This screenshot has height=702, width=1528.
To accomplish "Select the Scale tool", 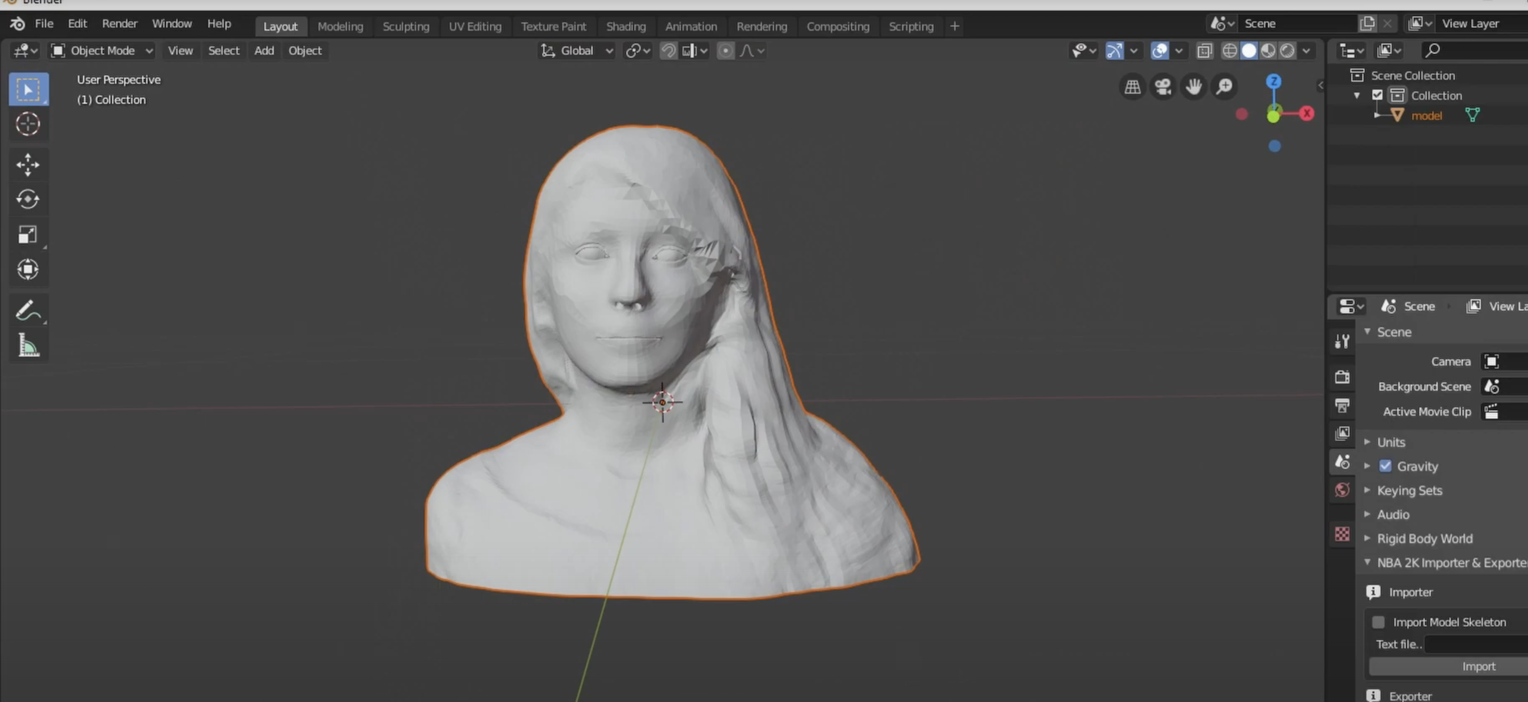I will pyautogui.click(x=27, y=235).
